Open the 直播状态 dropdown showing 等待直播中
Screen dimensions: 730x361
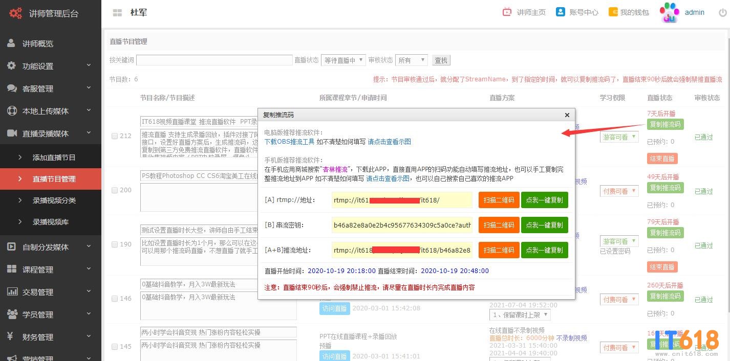click(x=343, y=60)
